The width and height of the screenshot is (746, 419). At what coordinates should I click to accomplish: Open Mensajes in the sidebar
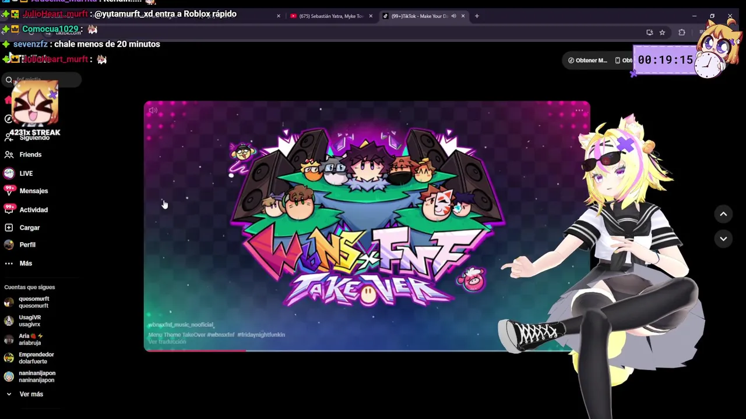[34, 191]
